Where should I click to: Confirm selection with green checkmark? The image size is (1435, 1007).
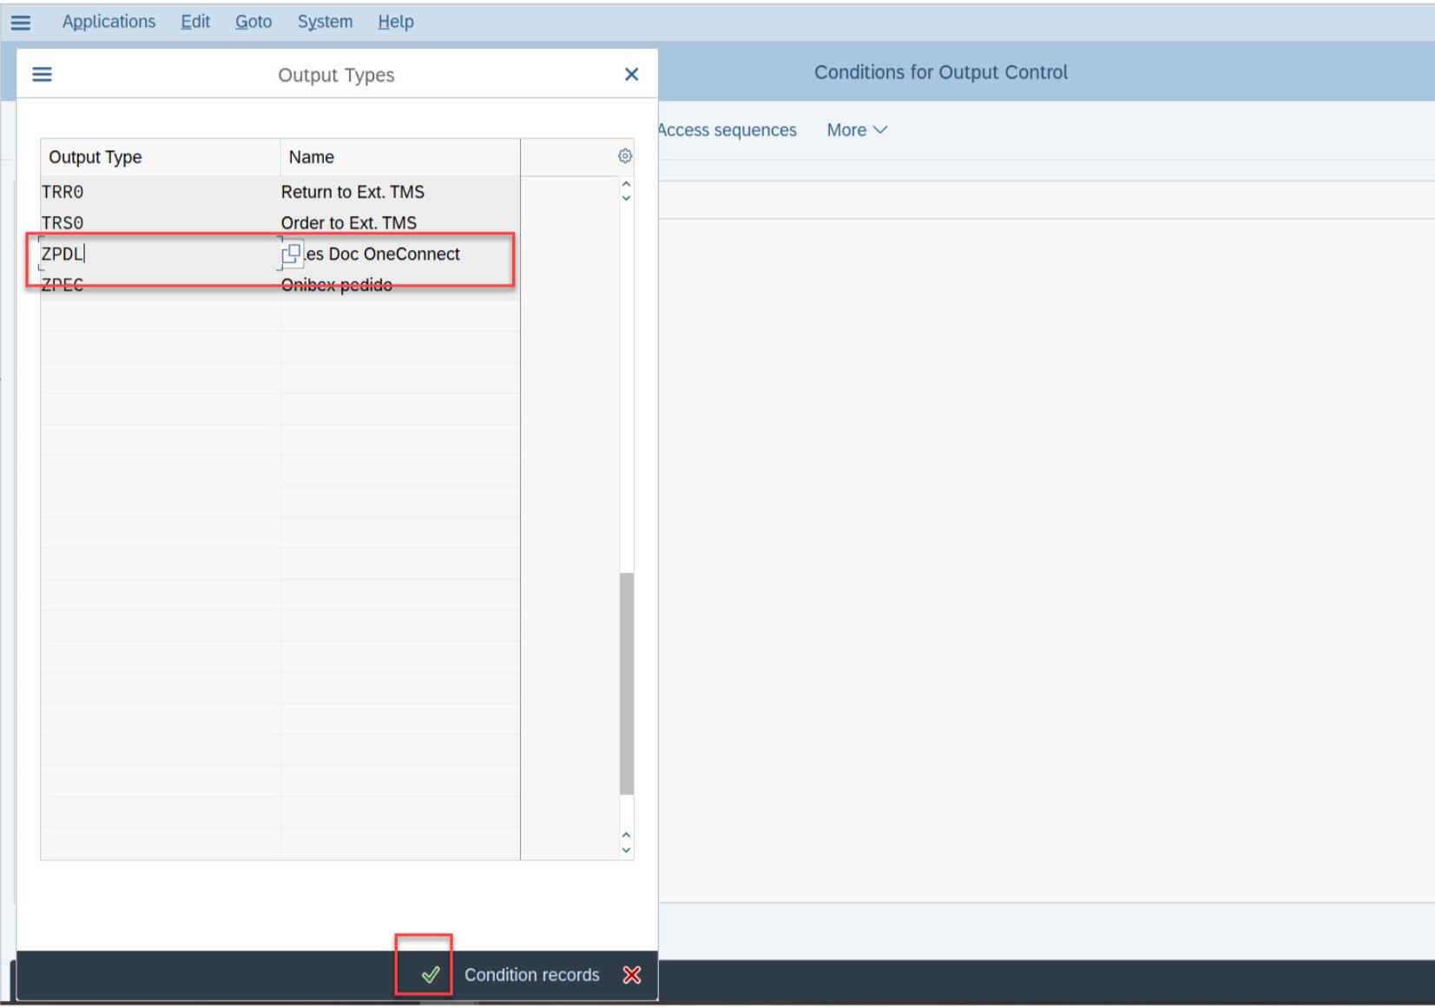click(x=430, y=975)
